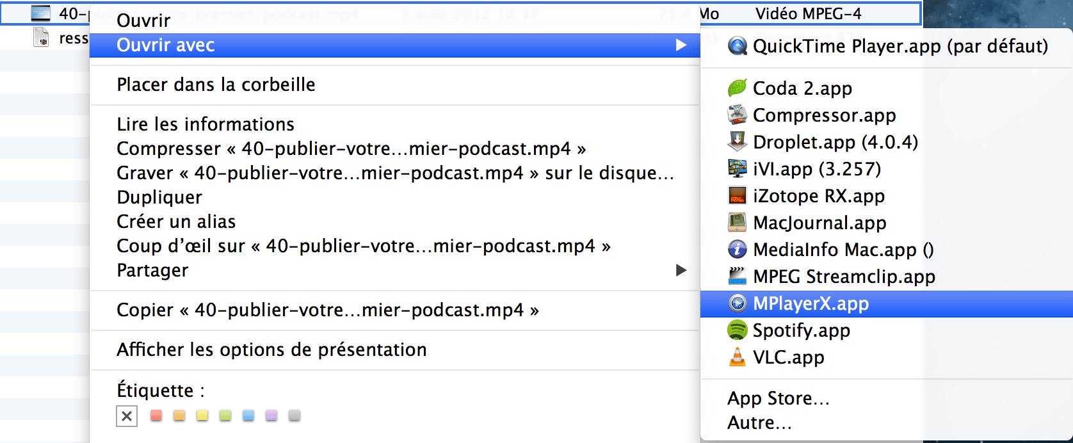Click the Droplet app icon
Viewport: 1073px width, 443px height.
738,141
